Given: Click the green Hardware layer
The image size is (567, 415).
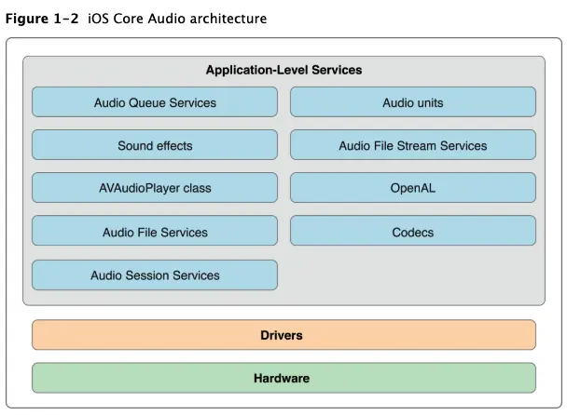Looking at the screenshot, I should [283, 378].
